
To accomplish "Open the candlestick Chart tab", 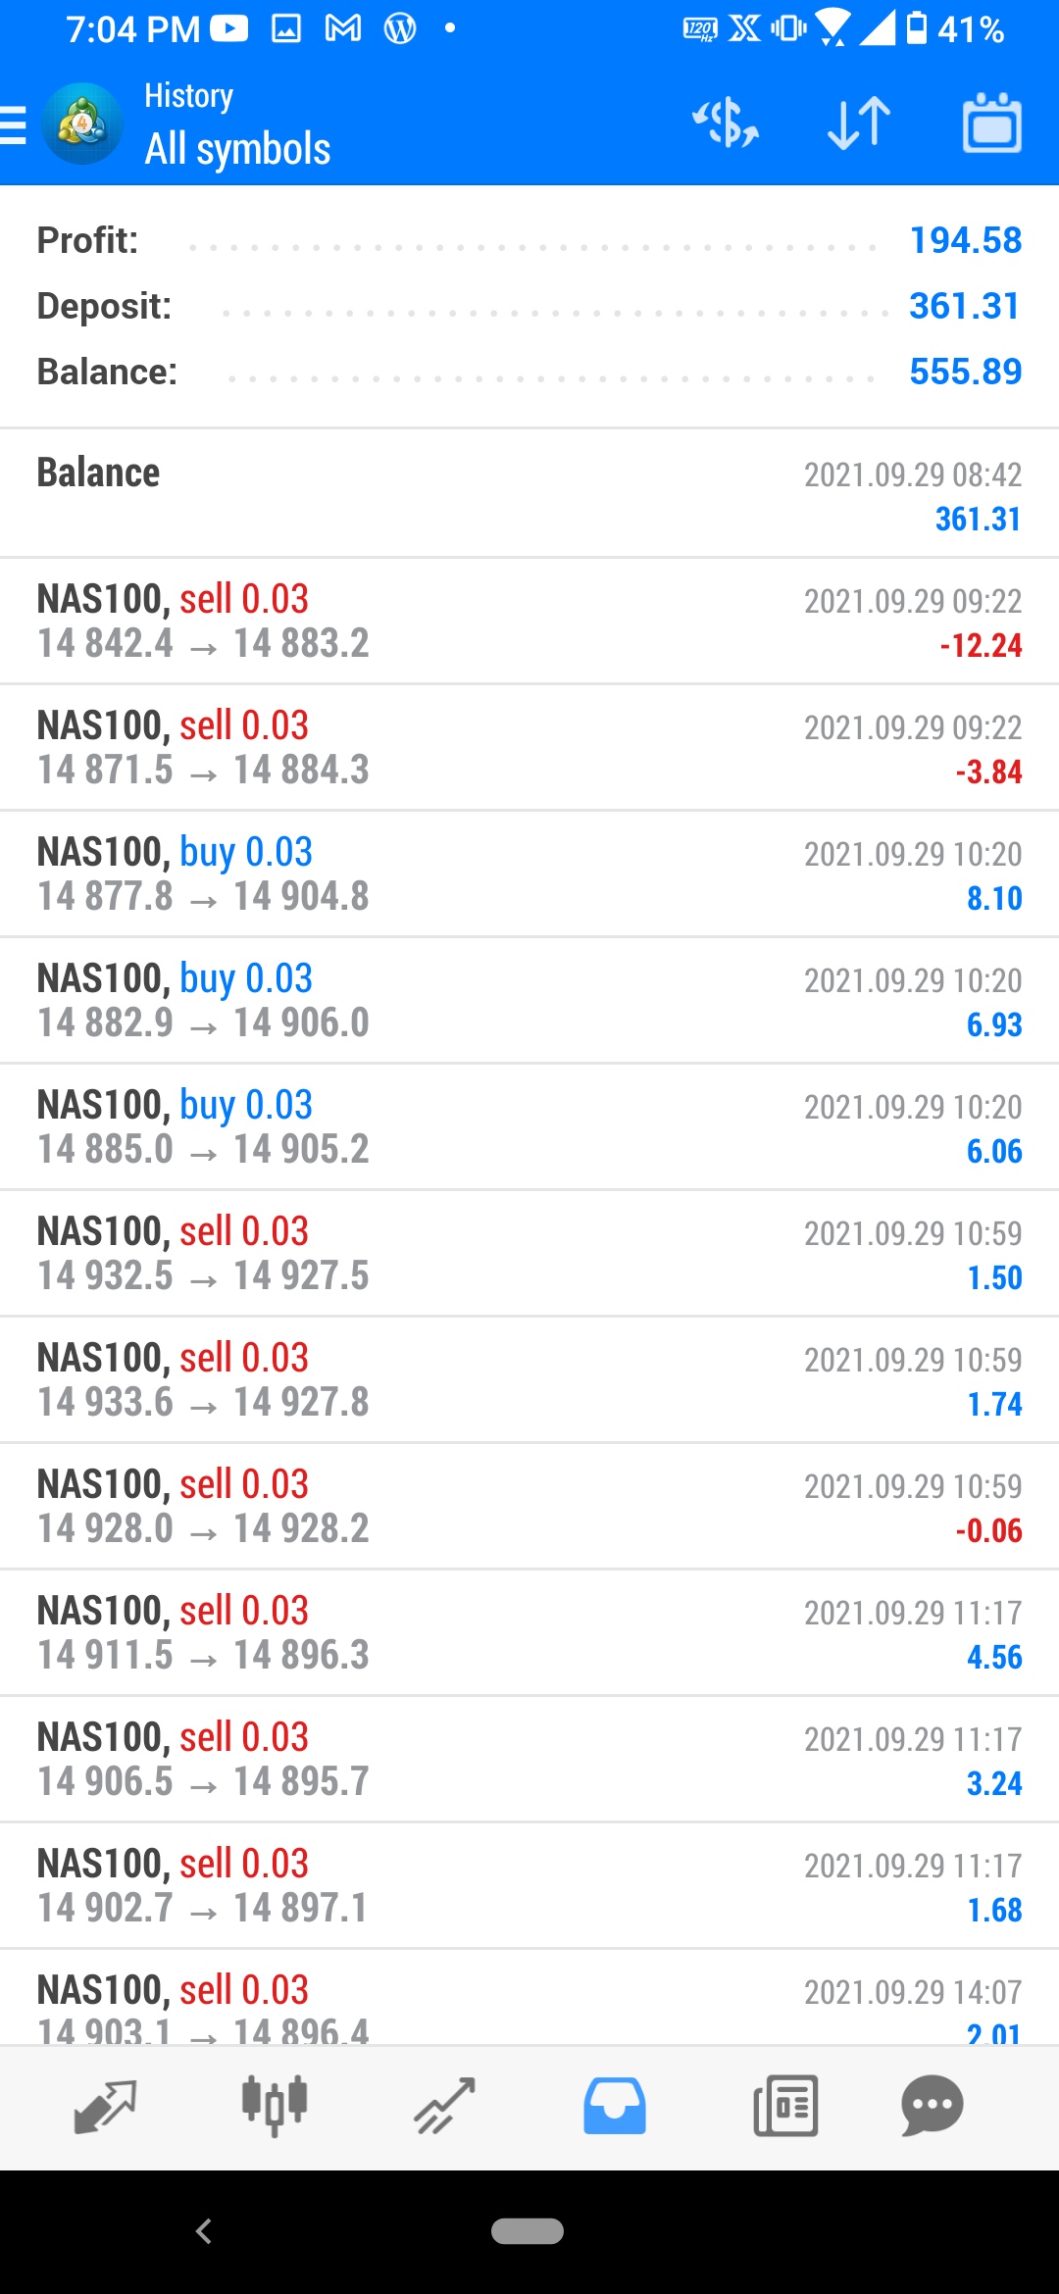I will tap(275, 2106).
